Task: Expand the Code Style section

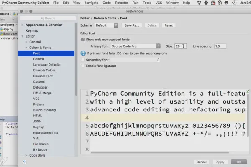Action: point(26,155)
